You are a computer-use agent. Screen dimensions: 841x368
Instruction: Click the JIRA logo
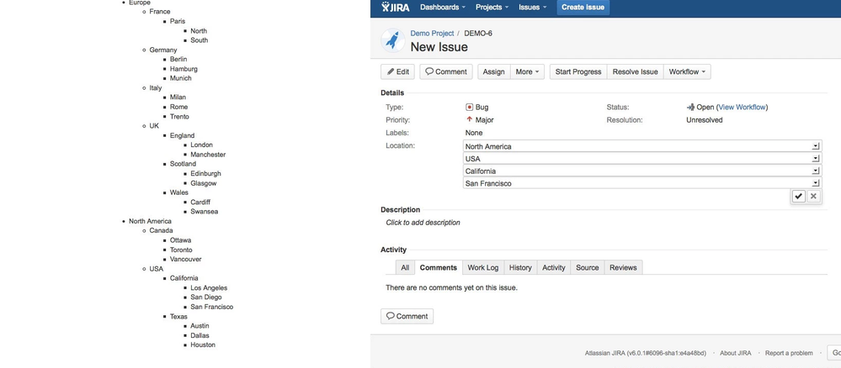pos(396,7)
